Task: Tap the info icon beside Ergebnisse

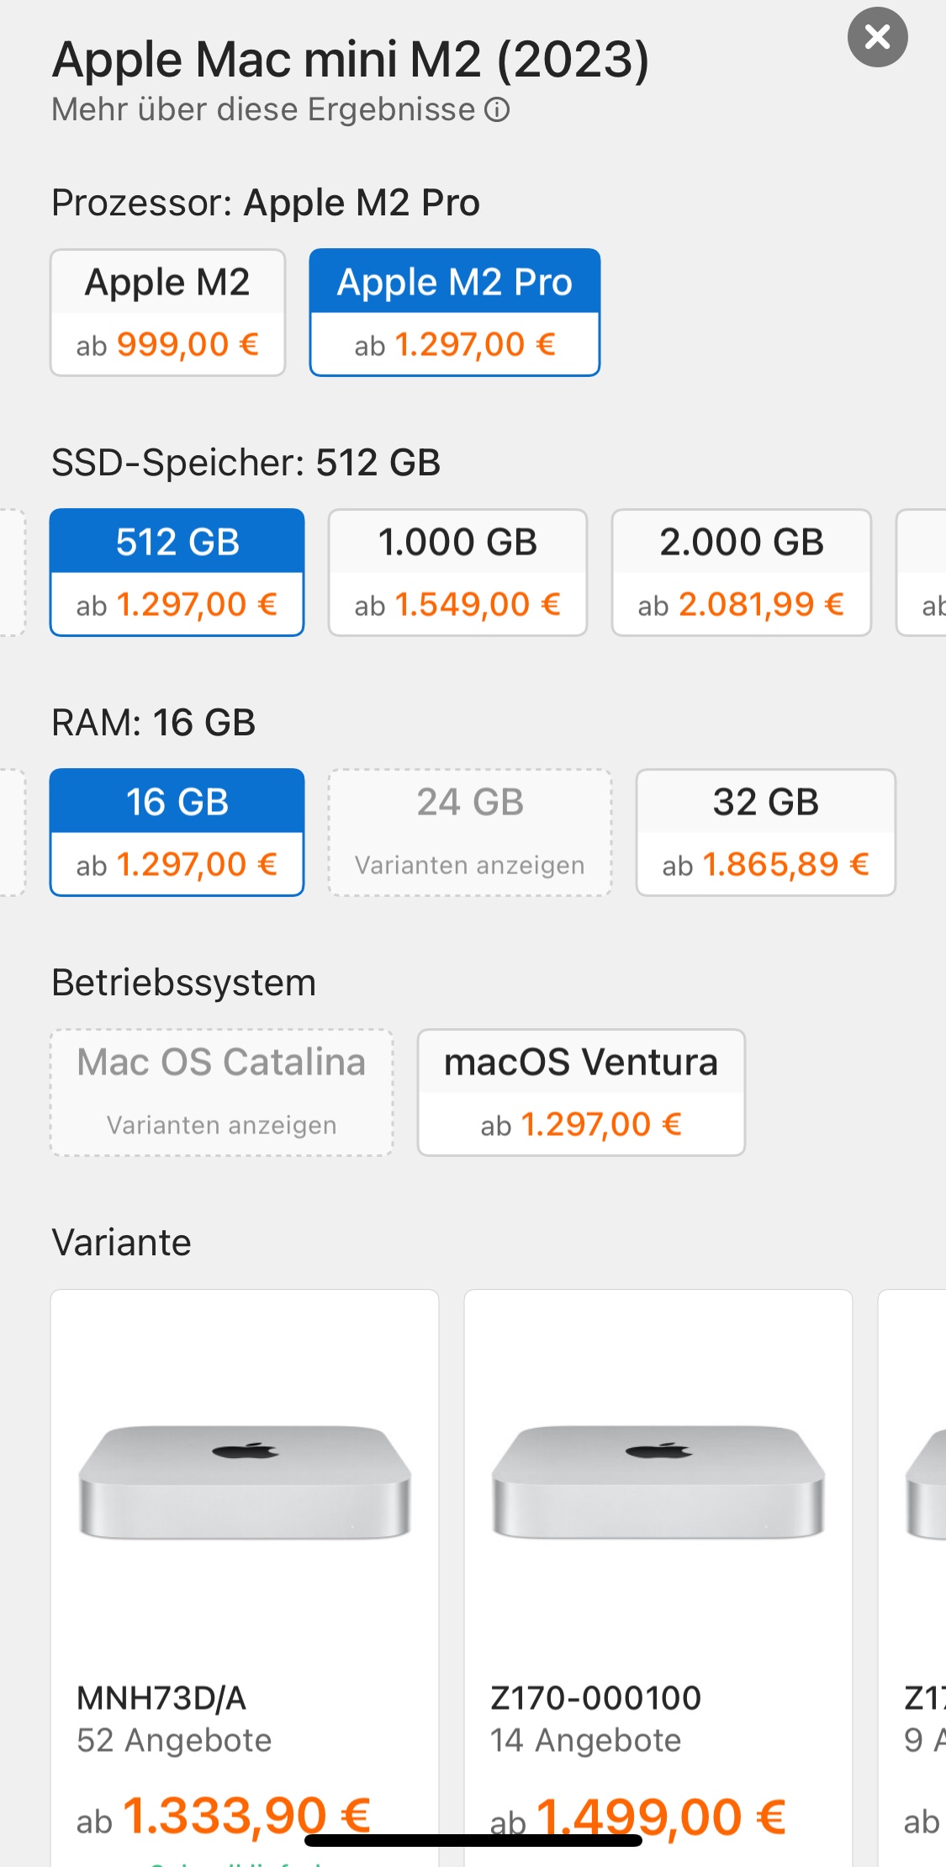Action: click(497, 110)
